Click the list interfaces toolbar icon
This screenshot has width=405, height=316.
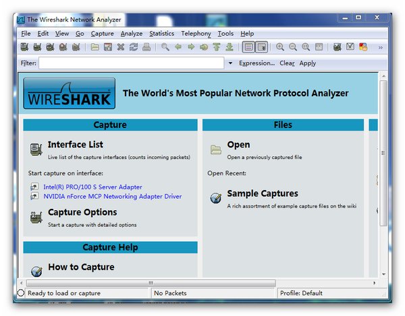[24, 47]
